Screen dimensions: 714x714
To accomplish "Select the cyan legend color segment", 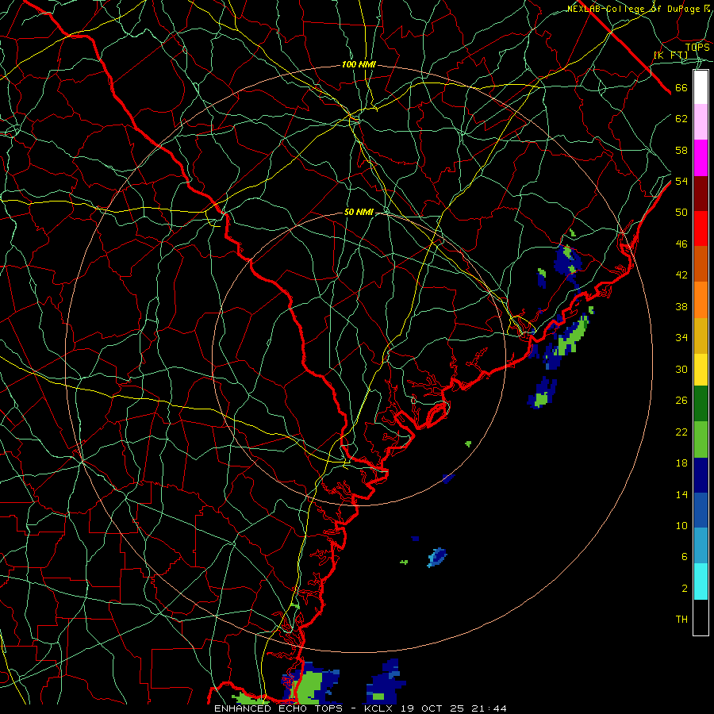I will pos(701,582).
